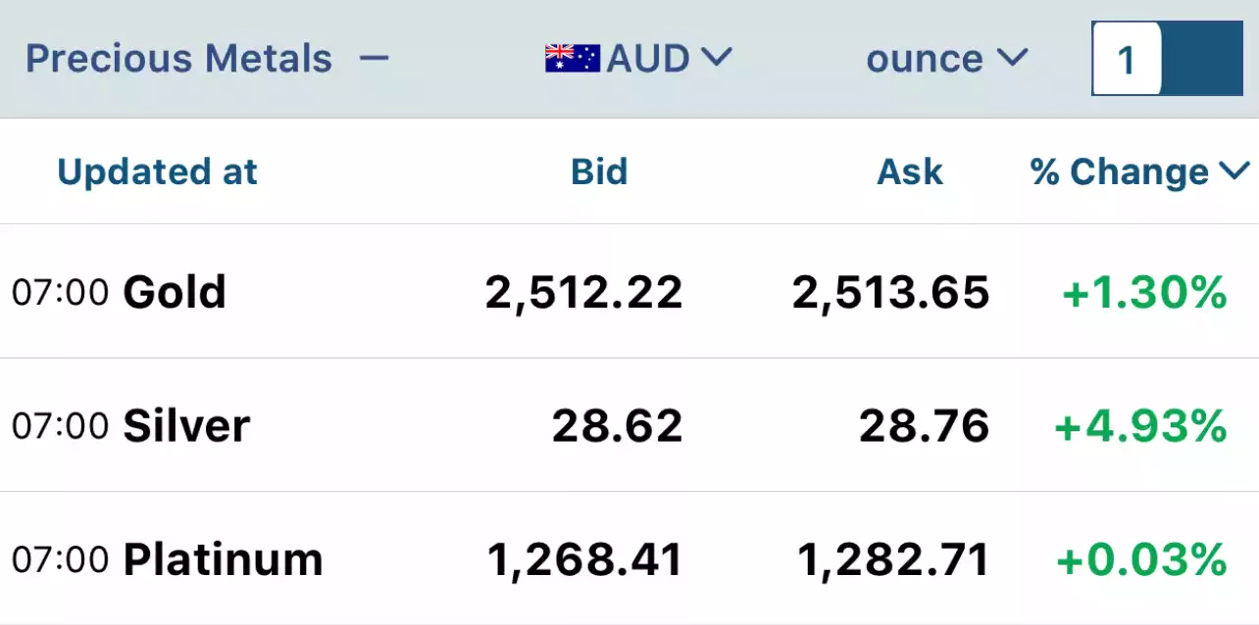Expand the ounce unit dropdown
Viewport: 1259px width, 625px height.
(946, 59)
